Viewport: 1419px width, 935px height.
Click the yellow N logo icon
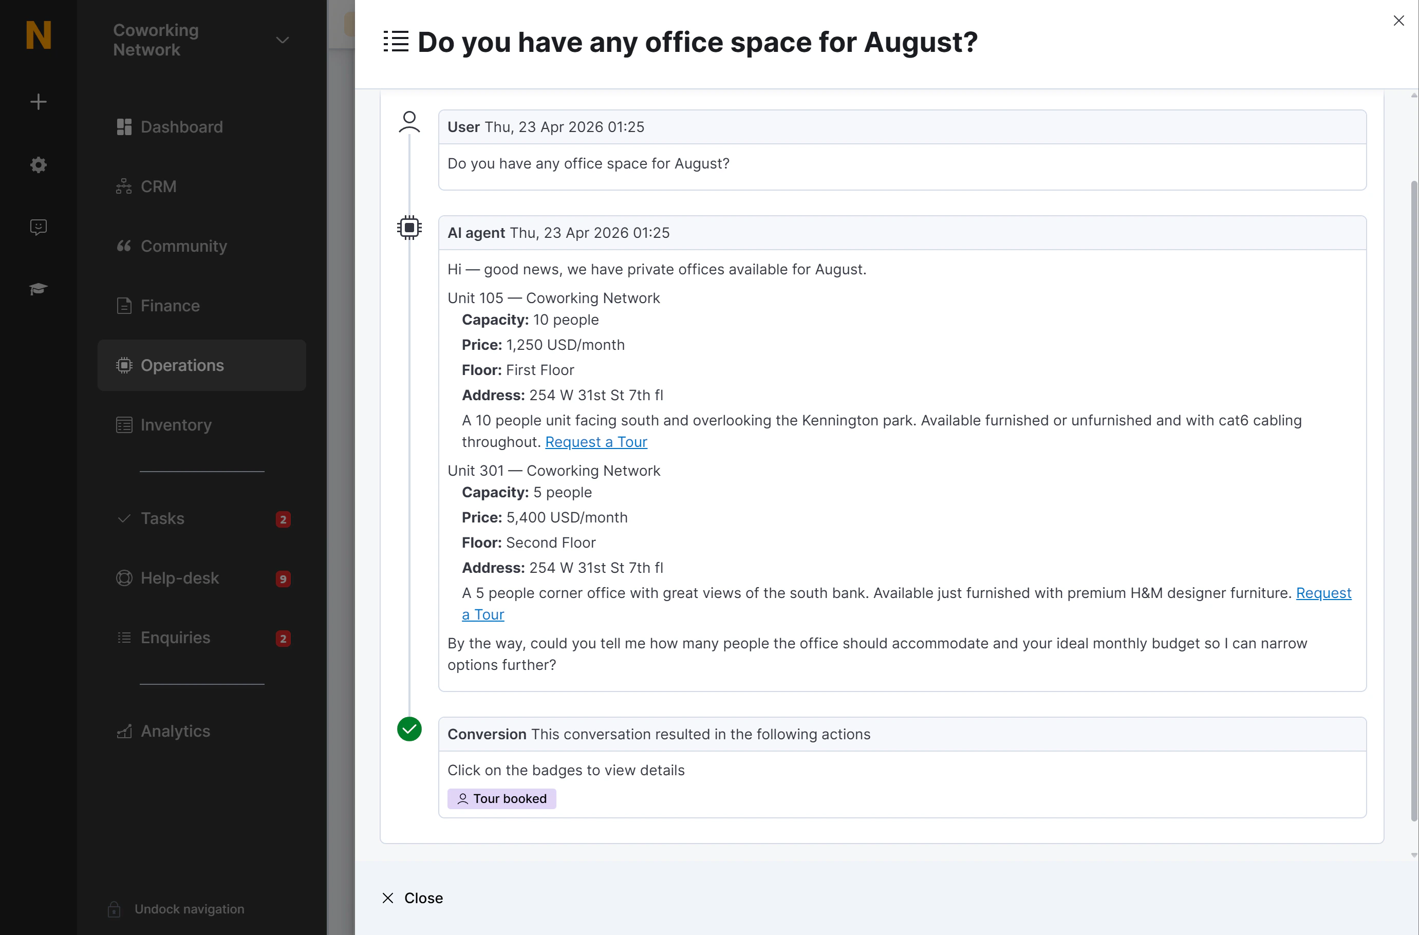38,35
